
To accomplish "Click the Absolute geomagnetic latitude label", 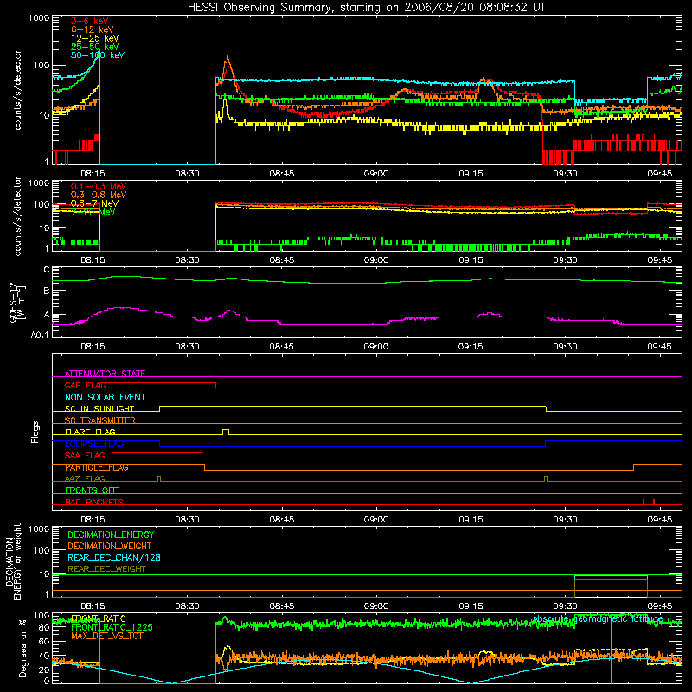I will (x=598, y=618).
